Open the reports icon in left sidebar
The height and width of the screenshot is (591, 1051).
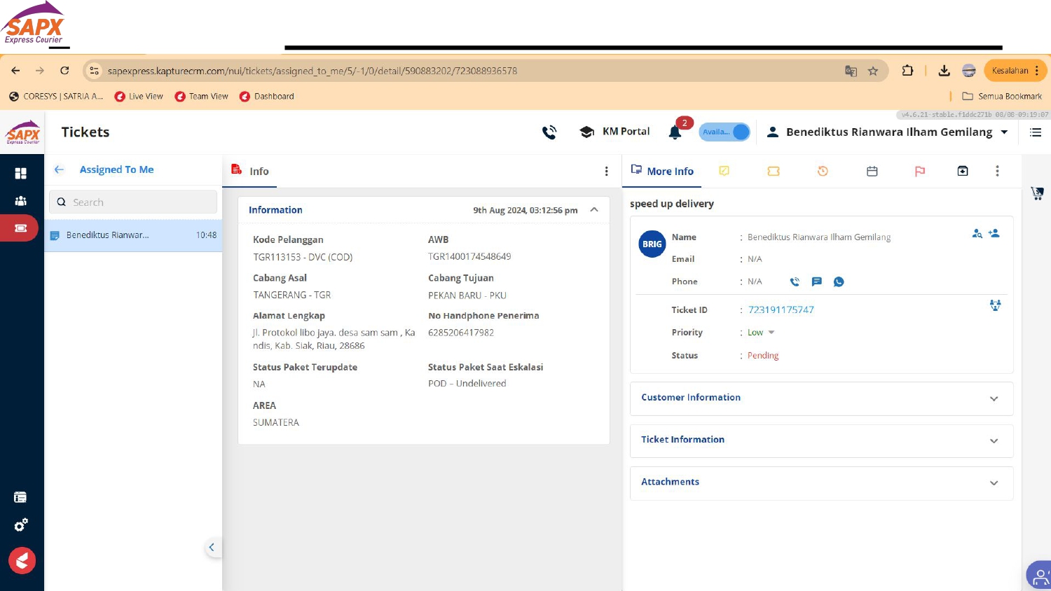[x=20, y=497]
